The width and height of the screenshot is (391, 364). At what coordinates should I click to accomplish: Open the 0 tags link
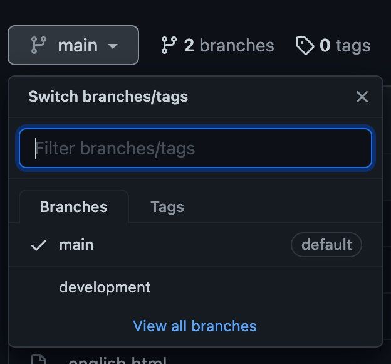(x=333, y=46)
